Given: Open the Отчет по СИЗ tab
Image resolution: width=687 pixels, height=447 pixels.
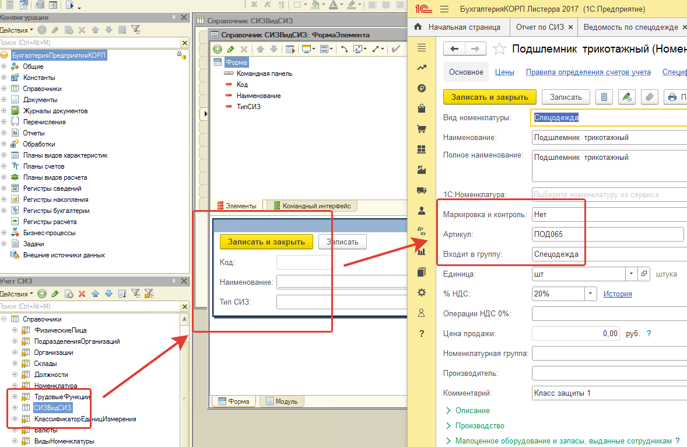Looking at the screenshot, I should pyautogui.click(x=540, y=27).
